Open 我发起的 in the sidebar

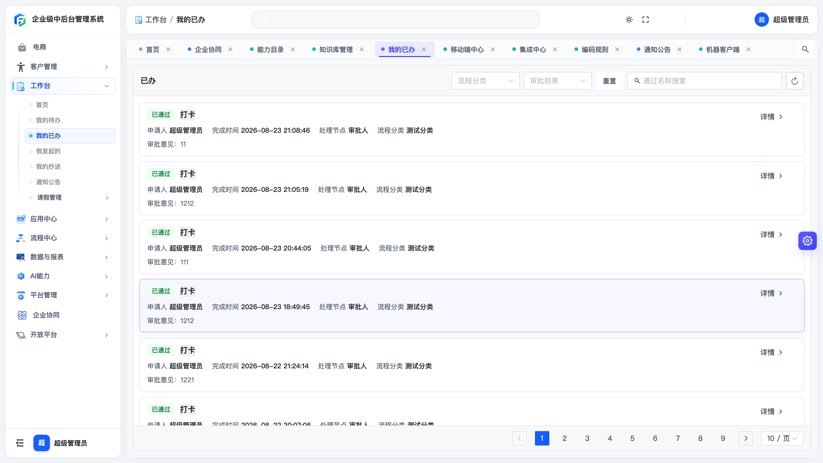tap(48, 151)
